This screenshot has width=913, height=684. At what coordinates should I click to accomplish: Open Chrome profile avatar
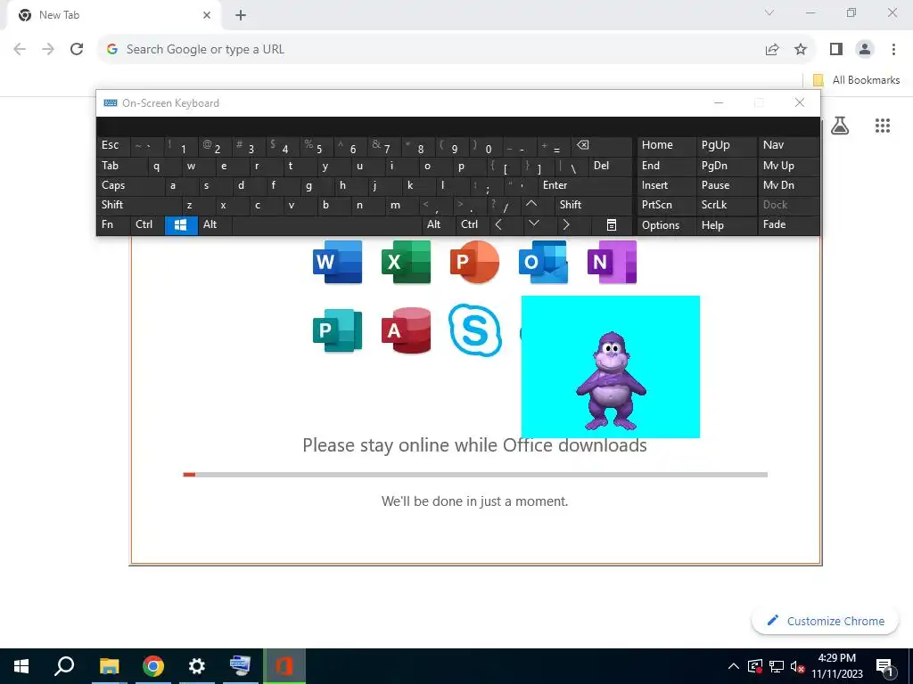(x=865, y=50)
